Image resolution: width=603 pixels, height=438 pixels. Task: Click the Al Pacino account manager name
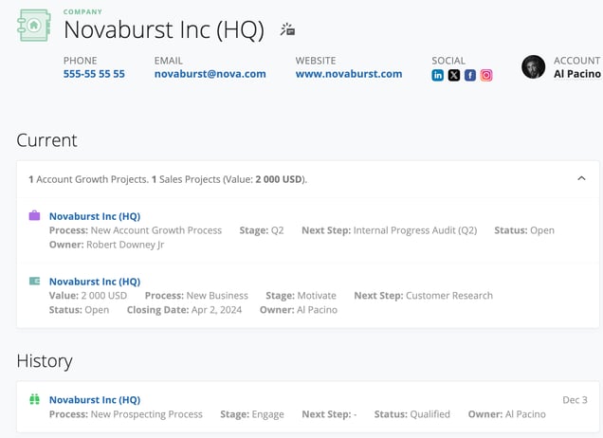(577, 74)
